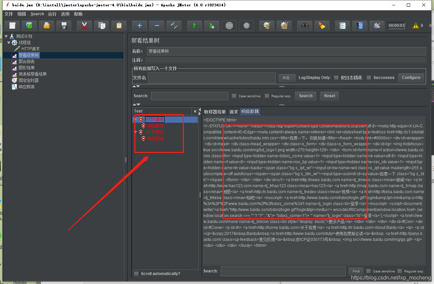The height and width of the screenshot is (284, 434).
Task: Click the 名称 input field
Action: (x=286, y=51)
